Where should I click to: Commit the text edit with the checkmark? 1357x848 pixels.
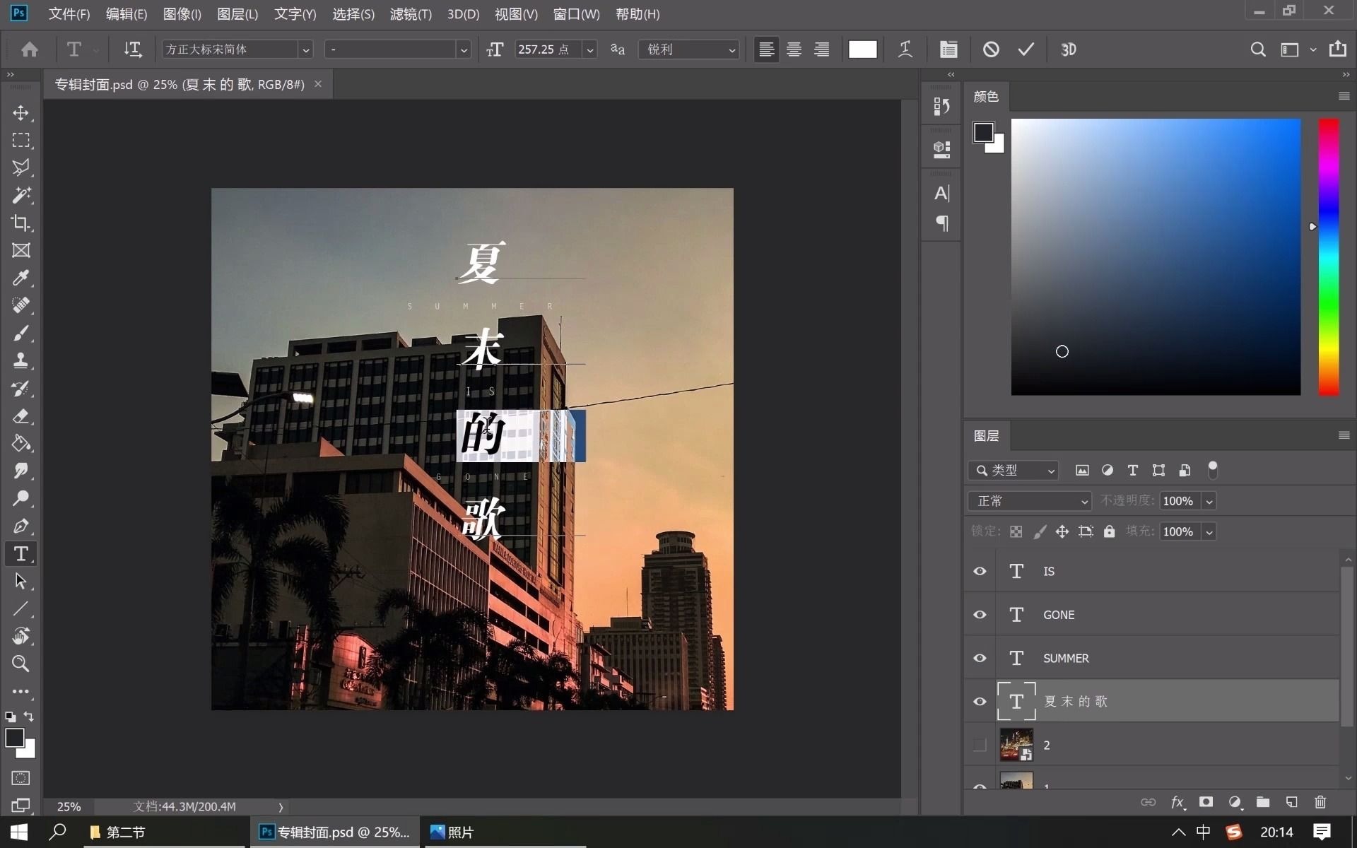point(1026,49)
